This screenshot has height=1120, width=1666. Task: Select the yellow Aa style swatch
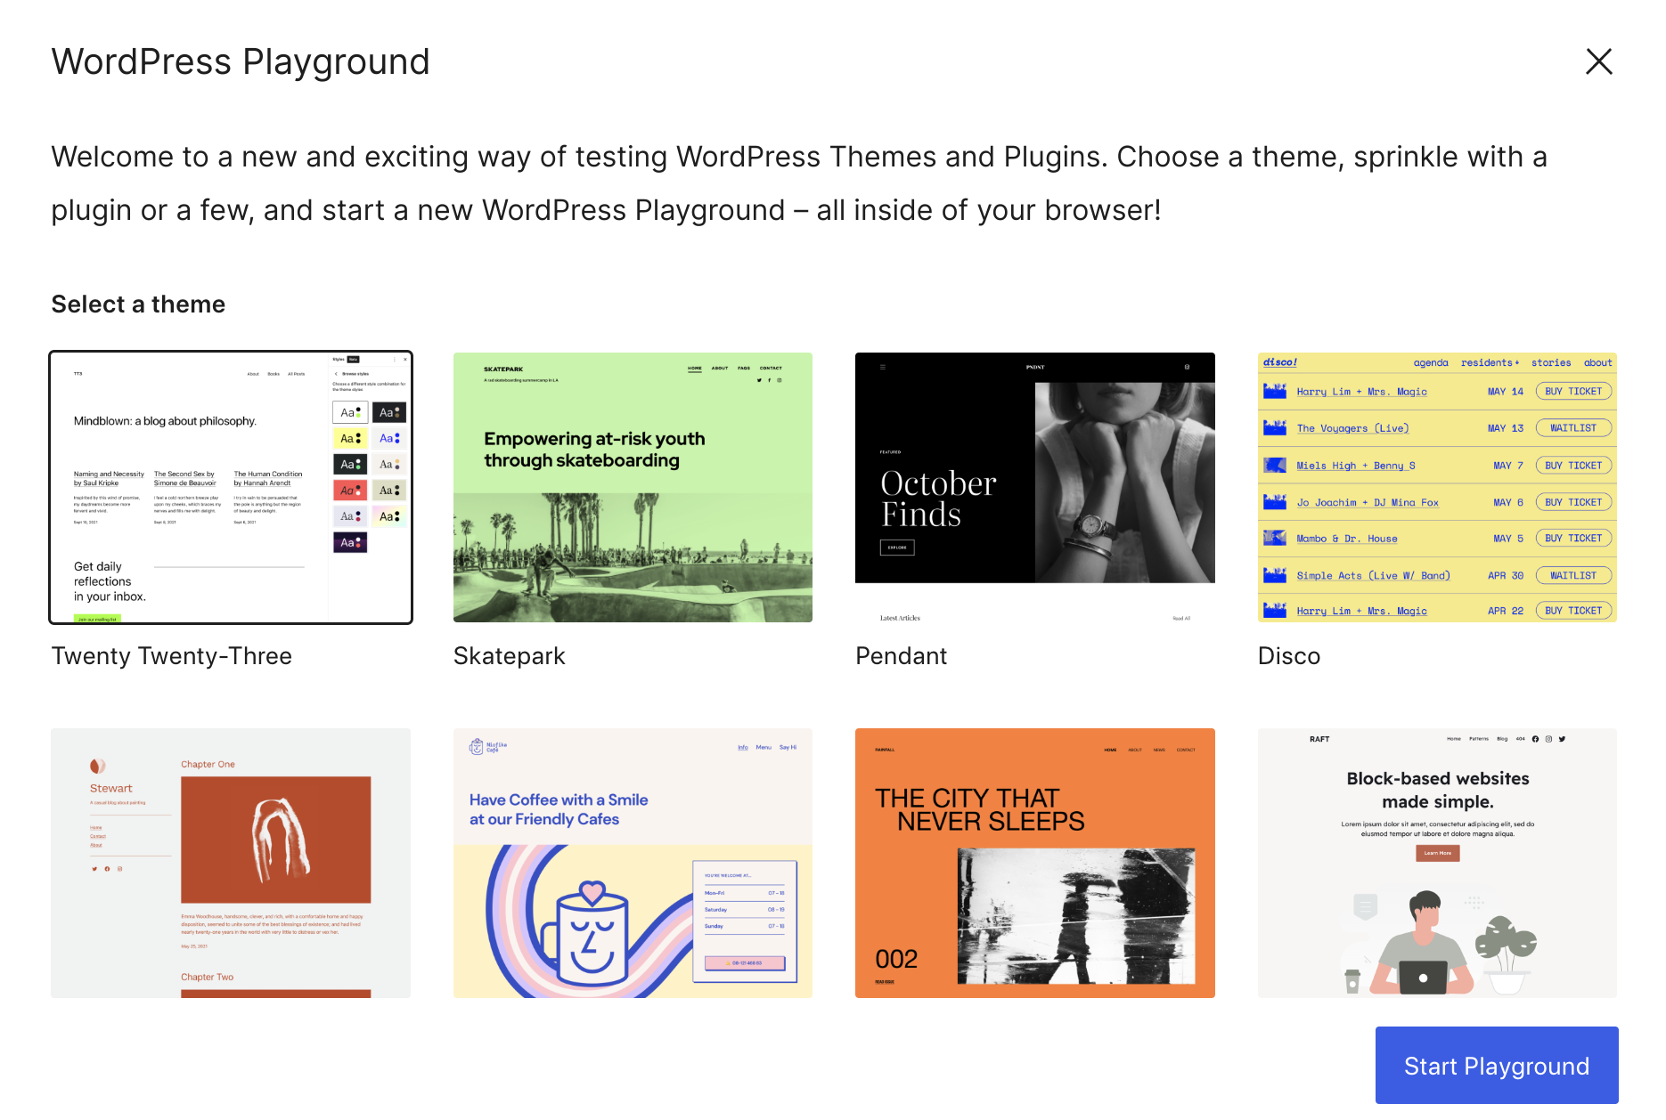click(350, 437)
